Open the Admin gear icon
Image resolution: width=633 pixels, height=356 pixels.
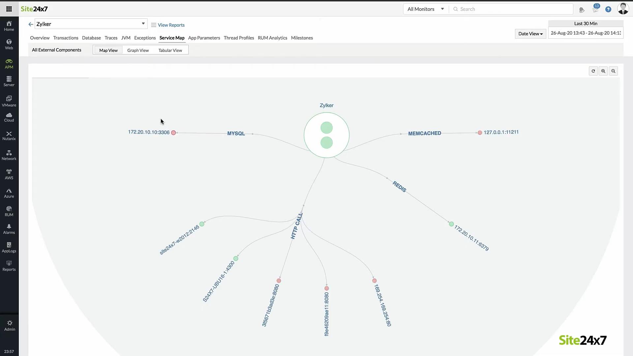tap(10, 326)
